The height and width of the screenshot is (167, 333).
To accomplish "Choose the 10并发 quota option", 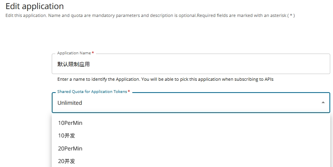I will [66, 135].
